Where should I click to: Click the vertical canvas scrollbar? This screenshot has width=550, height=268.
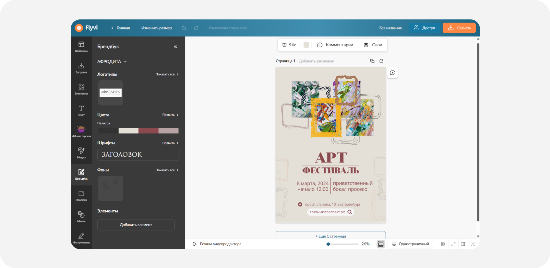coord(478,132)
